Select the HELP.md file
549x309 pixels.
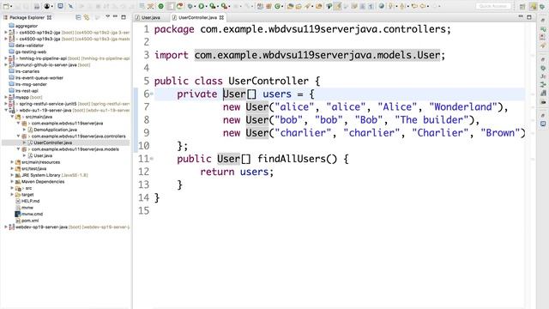tap(30, 201)
